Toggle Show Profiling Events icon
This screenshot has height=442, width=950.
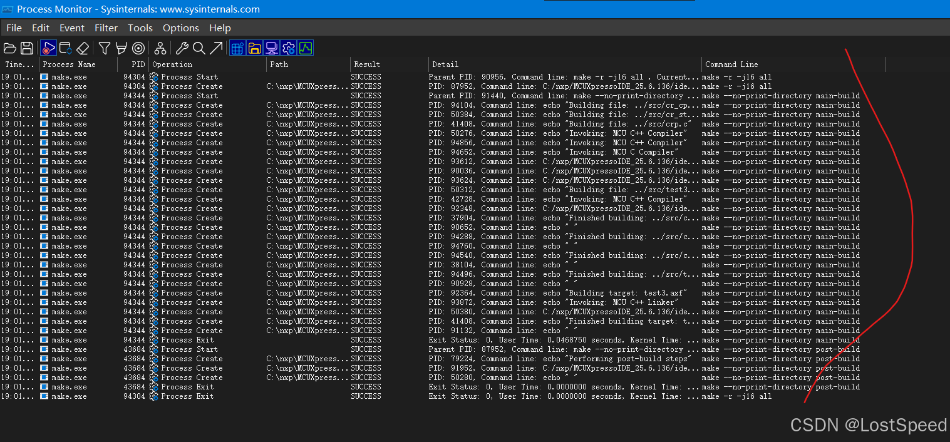pyautogui.click(x=305, y=48)
